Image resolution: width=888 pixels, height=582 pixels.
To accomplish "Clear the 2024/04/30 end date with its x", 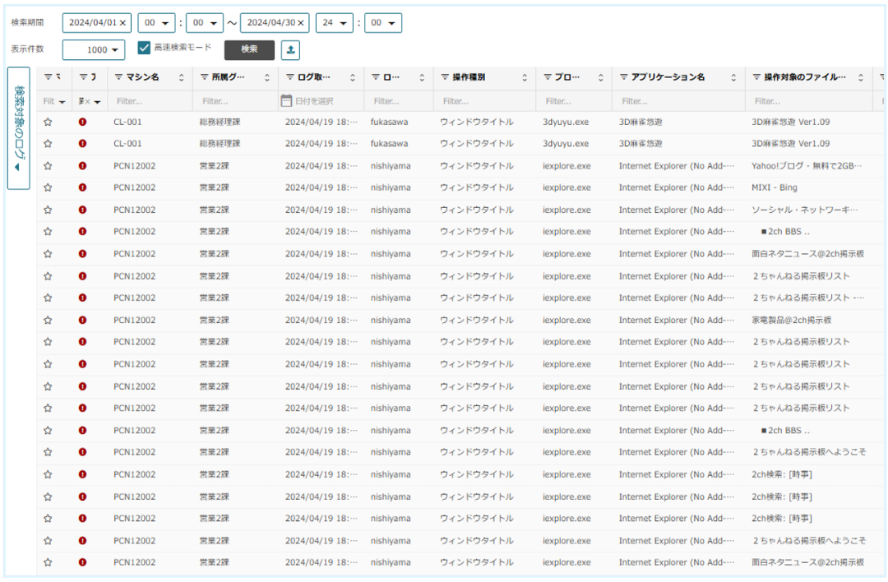I will 301,23.
